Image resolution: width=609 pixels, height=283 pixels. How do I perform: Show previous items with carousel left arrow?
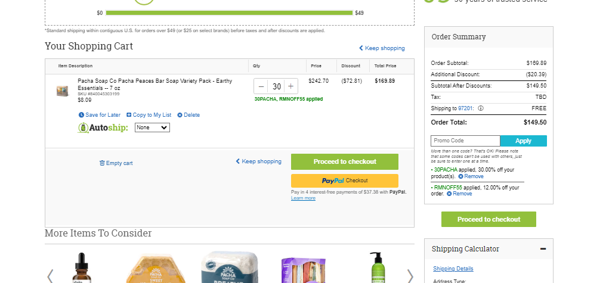pos(50,276)
